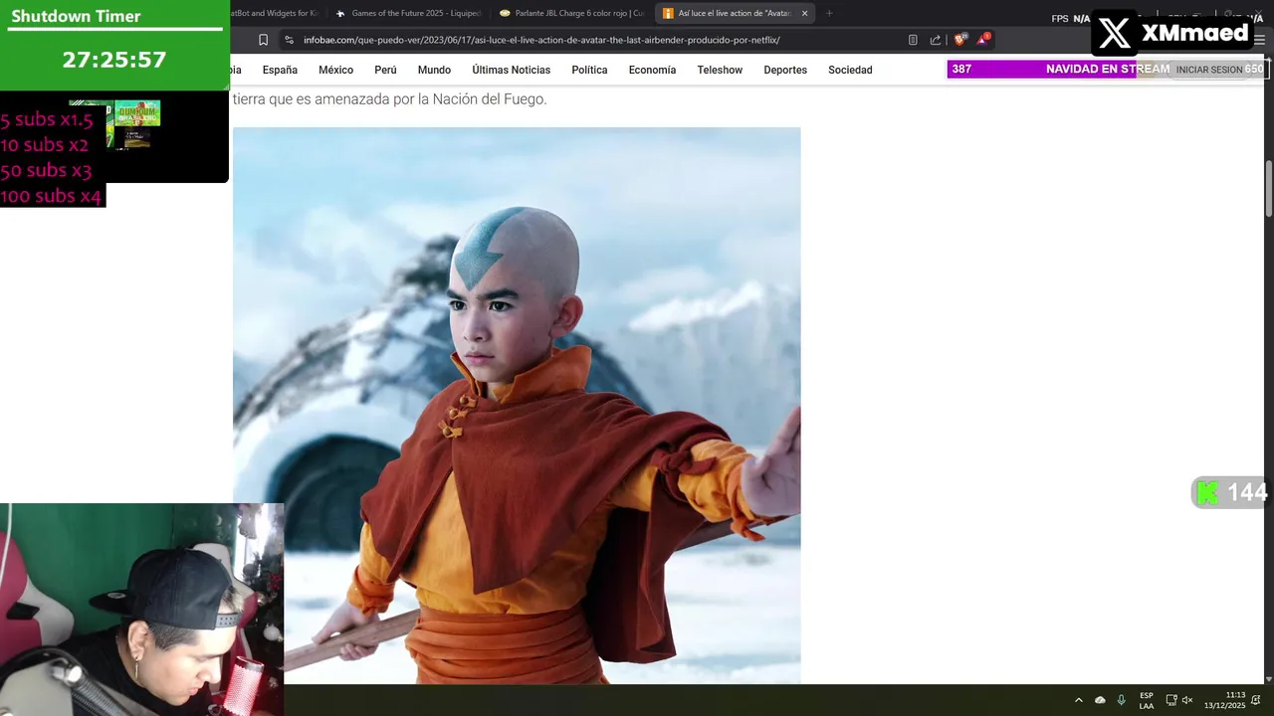This screenshot has width=1274, height=716.
Task: Click the '5 subs x1.5' overlay text
Action: (47, 120)
